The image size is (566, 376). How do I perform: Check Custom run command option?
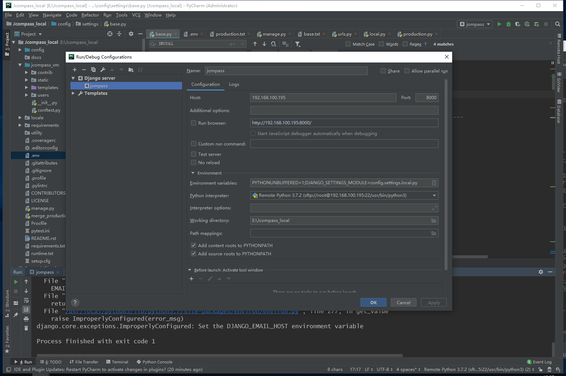point(194,144)
